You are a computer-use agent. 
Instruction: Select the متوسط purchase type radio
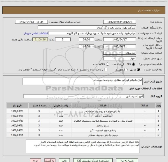pyautogui.click(x=126, y=70)
